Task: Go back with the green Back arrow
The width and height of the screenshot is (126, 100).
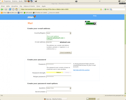Action: pos(2,9)
